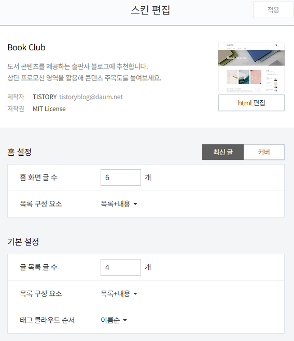
Task: Switch to the 최신 글 tab
Action: [x=223, y=152]
